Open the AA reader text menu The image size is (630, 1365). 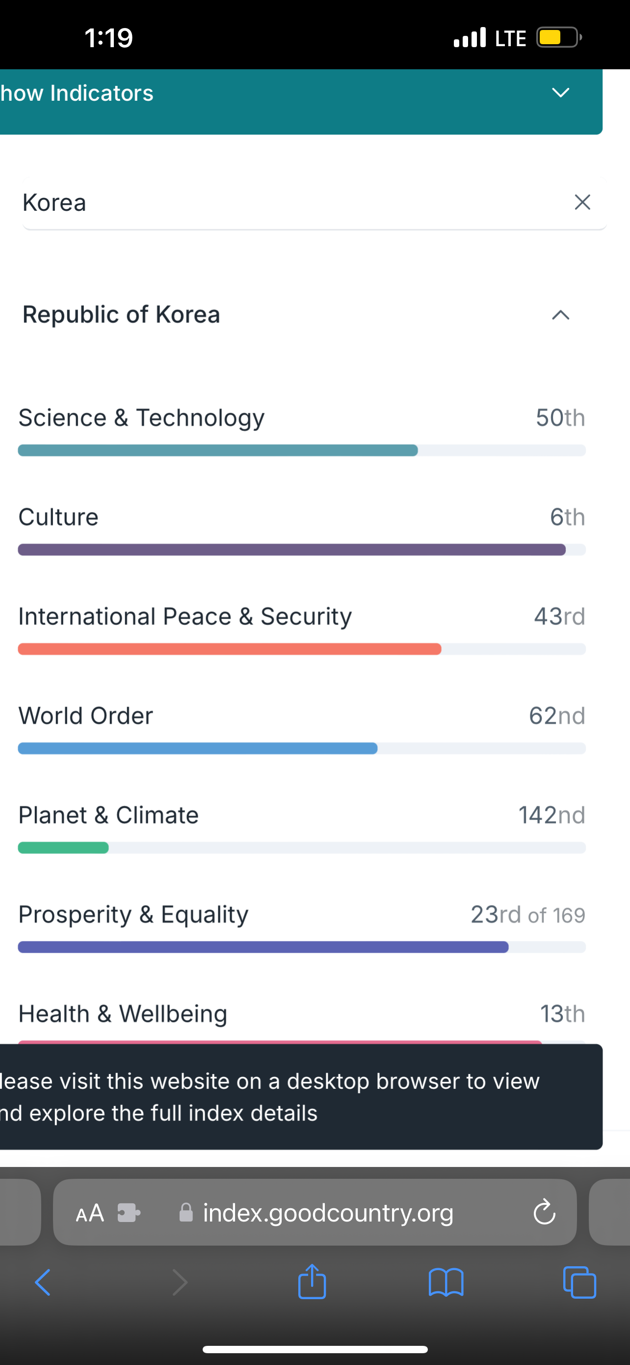pos(89,1212)
